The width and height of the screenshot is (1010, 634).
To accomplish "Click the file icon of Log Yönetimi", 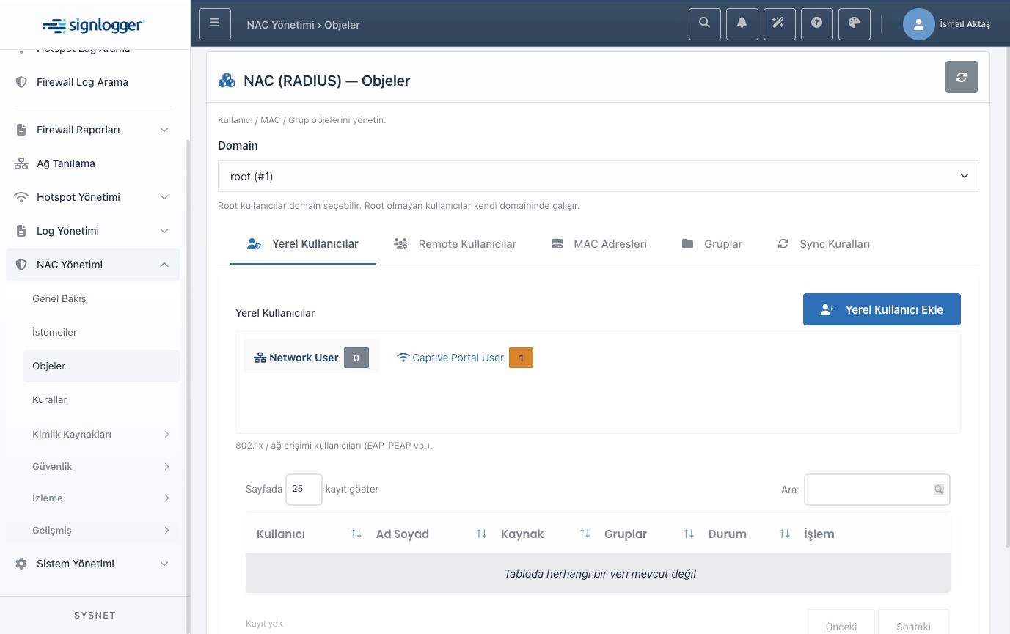I will tap(21, 231).
